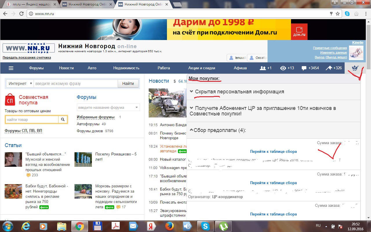Open the car accident news photo
The height and width of the screenshot is (232, 371).
point(168,103)
